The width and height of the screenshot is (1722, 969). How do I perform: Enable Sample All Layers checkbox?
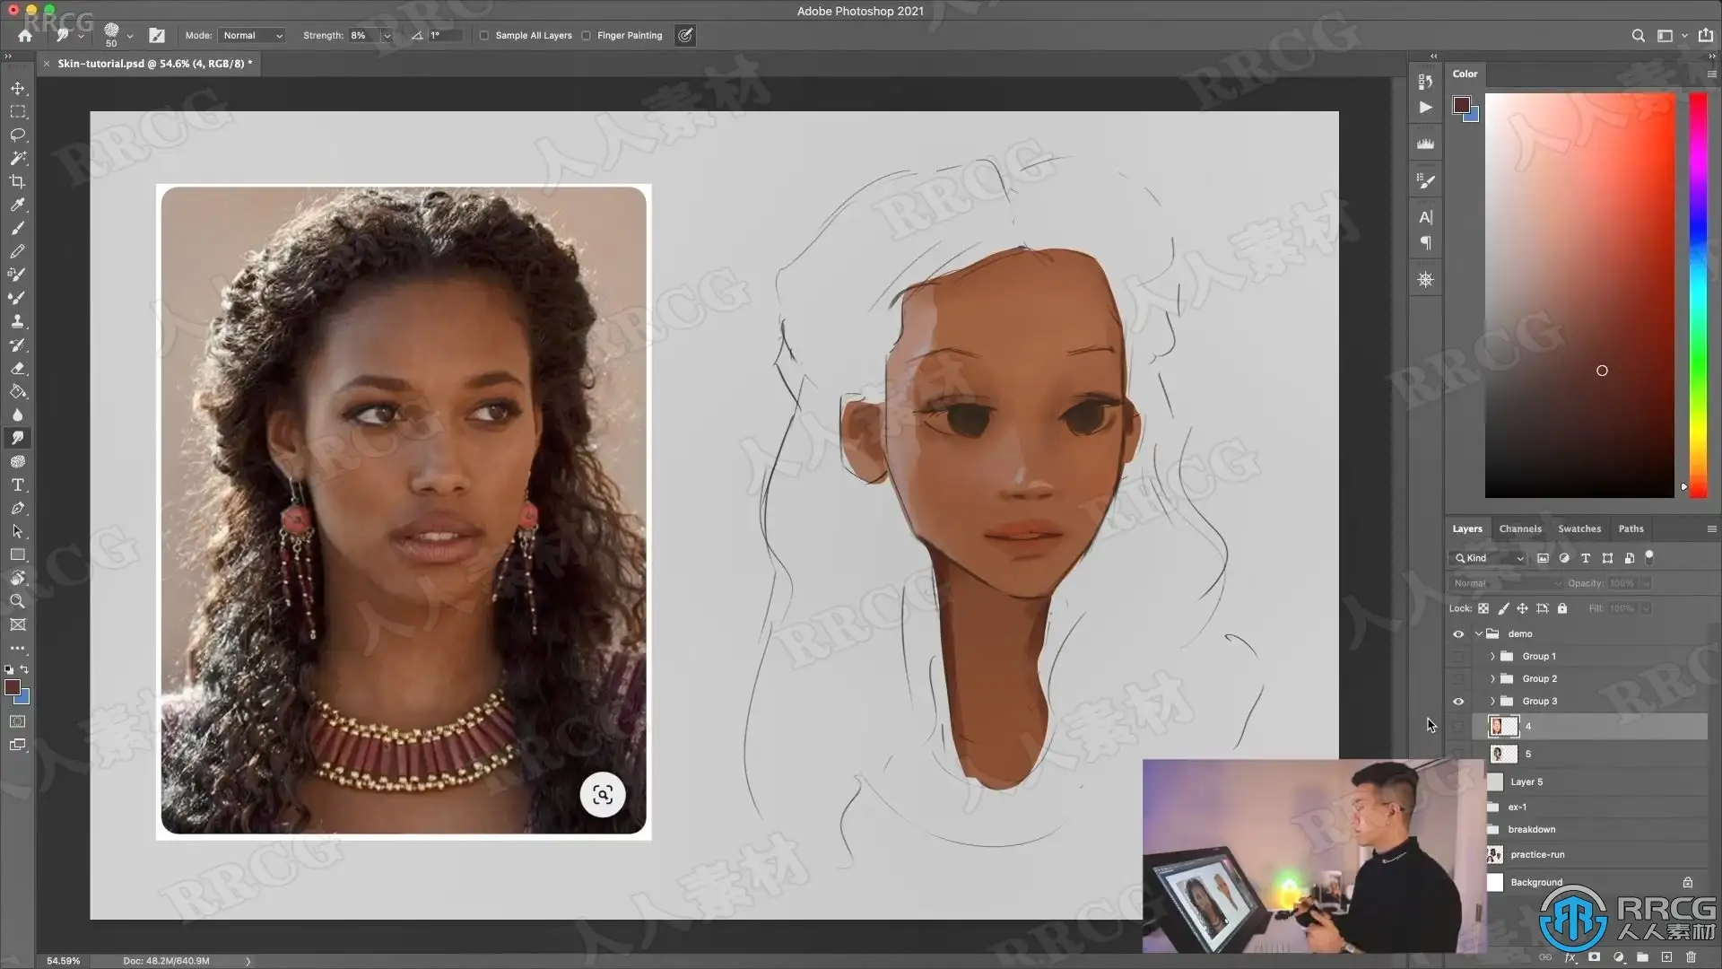point(484,36)
